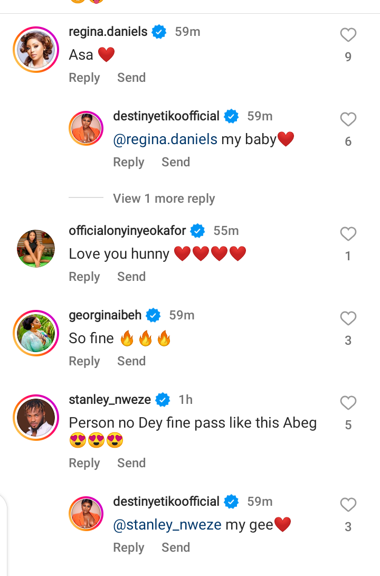Reply to stanley_nweze's comment

coord(84,463)
